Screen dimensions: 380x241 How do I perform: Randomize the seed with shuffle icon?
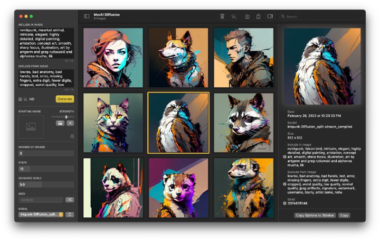(69, 200)
